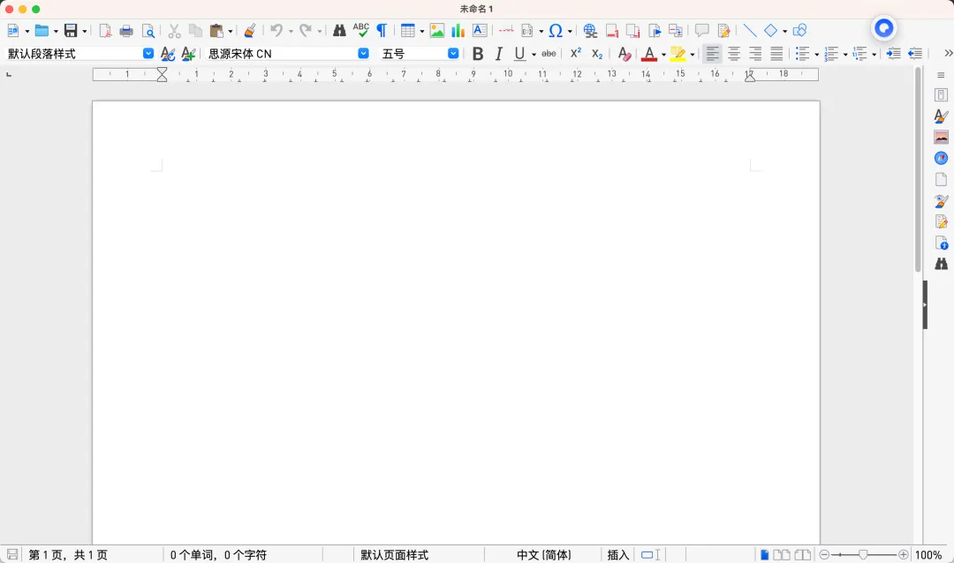Viewport: 954px width, 563px height.
Task: Center text horizontally
Action: [x=734, y=54]
